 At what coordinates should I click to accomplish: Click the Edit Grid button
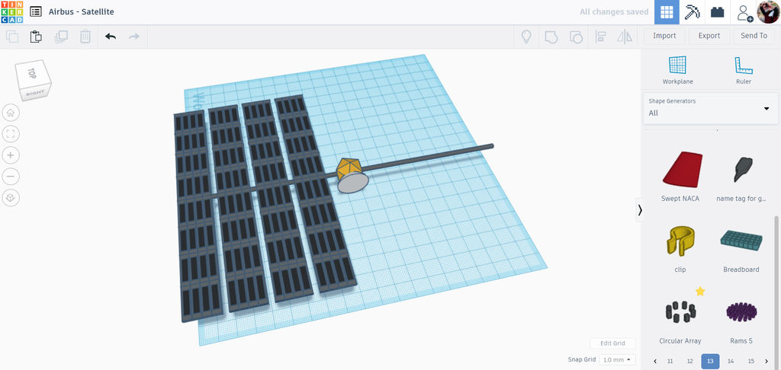pos(612,343)
